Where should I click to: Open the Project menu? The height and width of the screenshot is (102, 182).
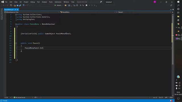[26, 2]
